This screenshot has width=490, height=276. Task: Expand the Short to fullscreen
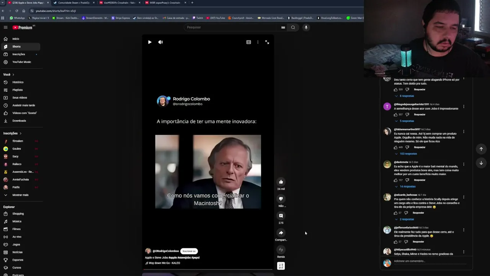coord(267,42)
